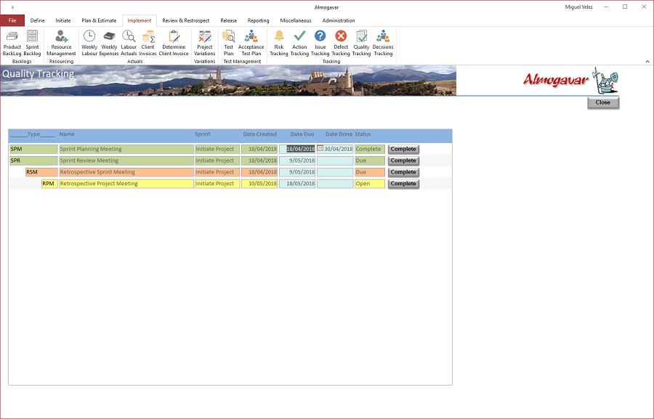Collapse the ribbon with the chevron
654x419 pixels.
647,61
